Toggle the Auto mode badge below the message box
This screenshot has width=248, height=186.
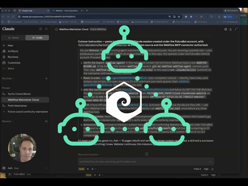[81, 169]
